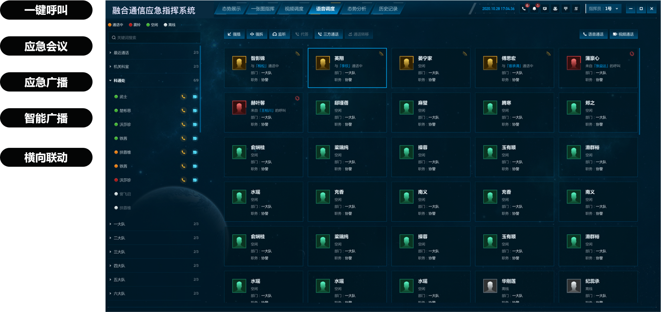The height and width of the screenshot is (312, 661).
Task: Switch to the 历史记录 tab
Action: coord(388,9)
